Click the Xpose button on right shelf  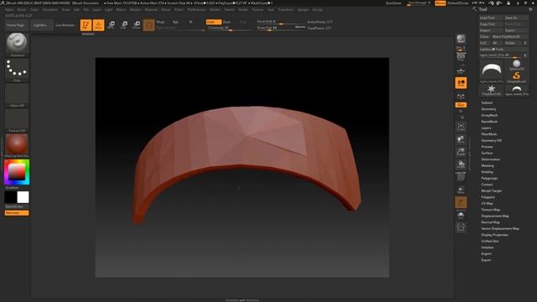(461, 227)
